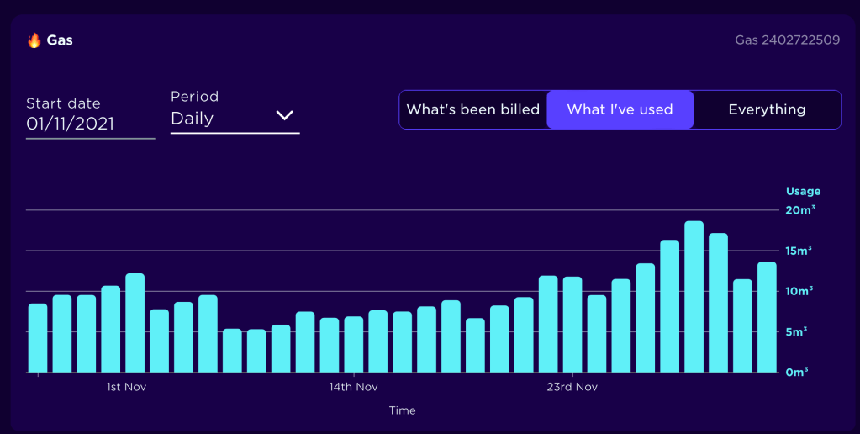
Task: Click the Gas 2402722509 meter number
Action: pos(787,40)
